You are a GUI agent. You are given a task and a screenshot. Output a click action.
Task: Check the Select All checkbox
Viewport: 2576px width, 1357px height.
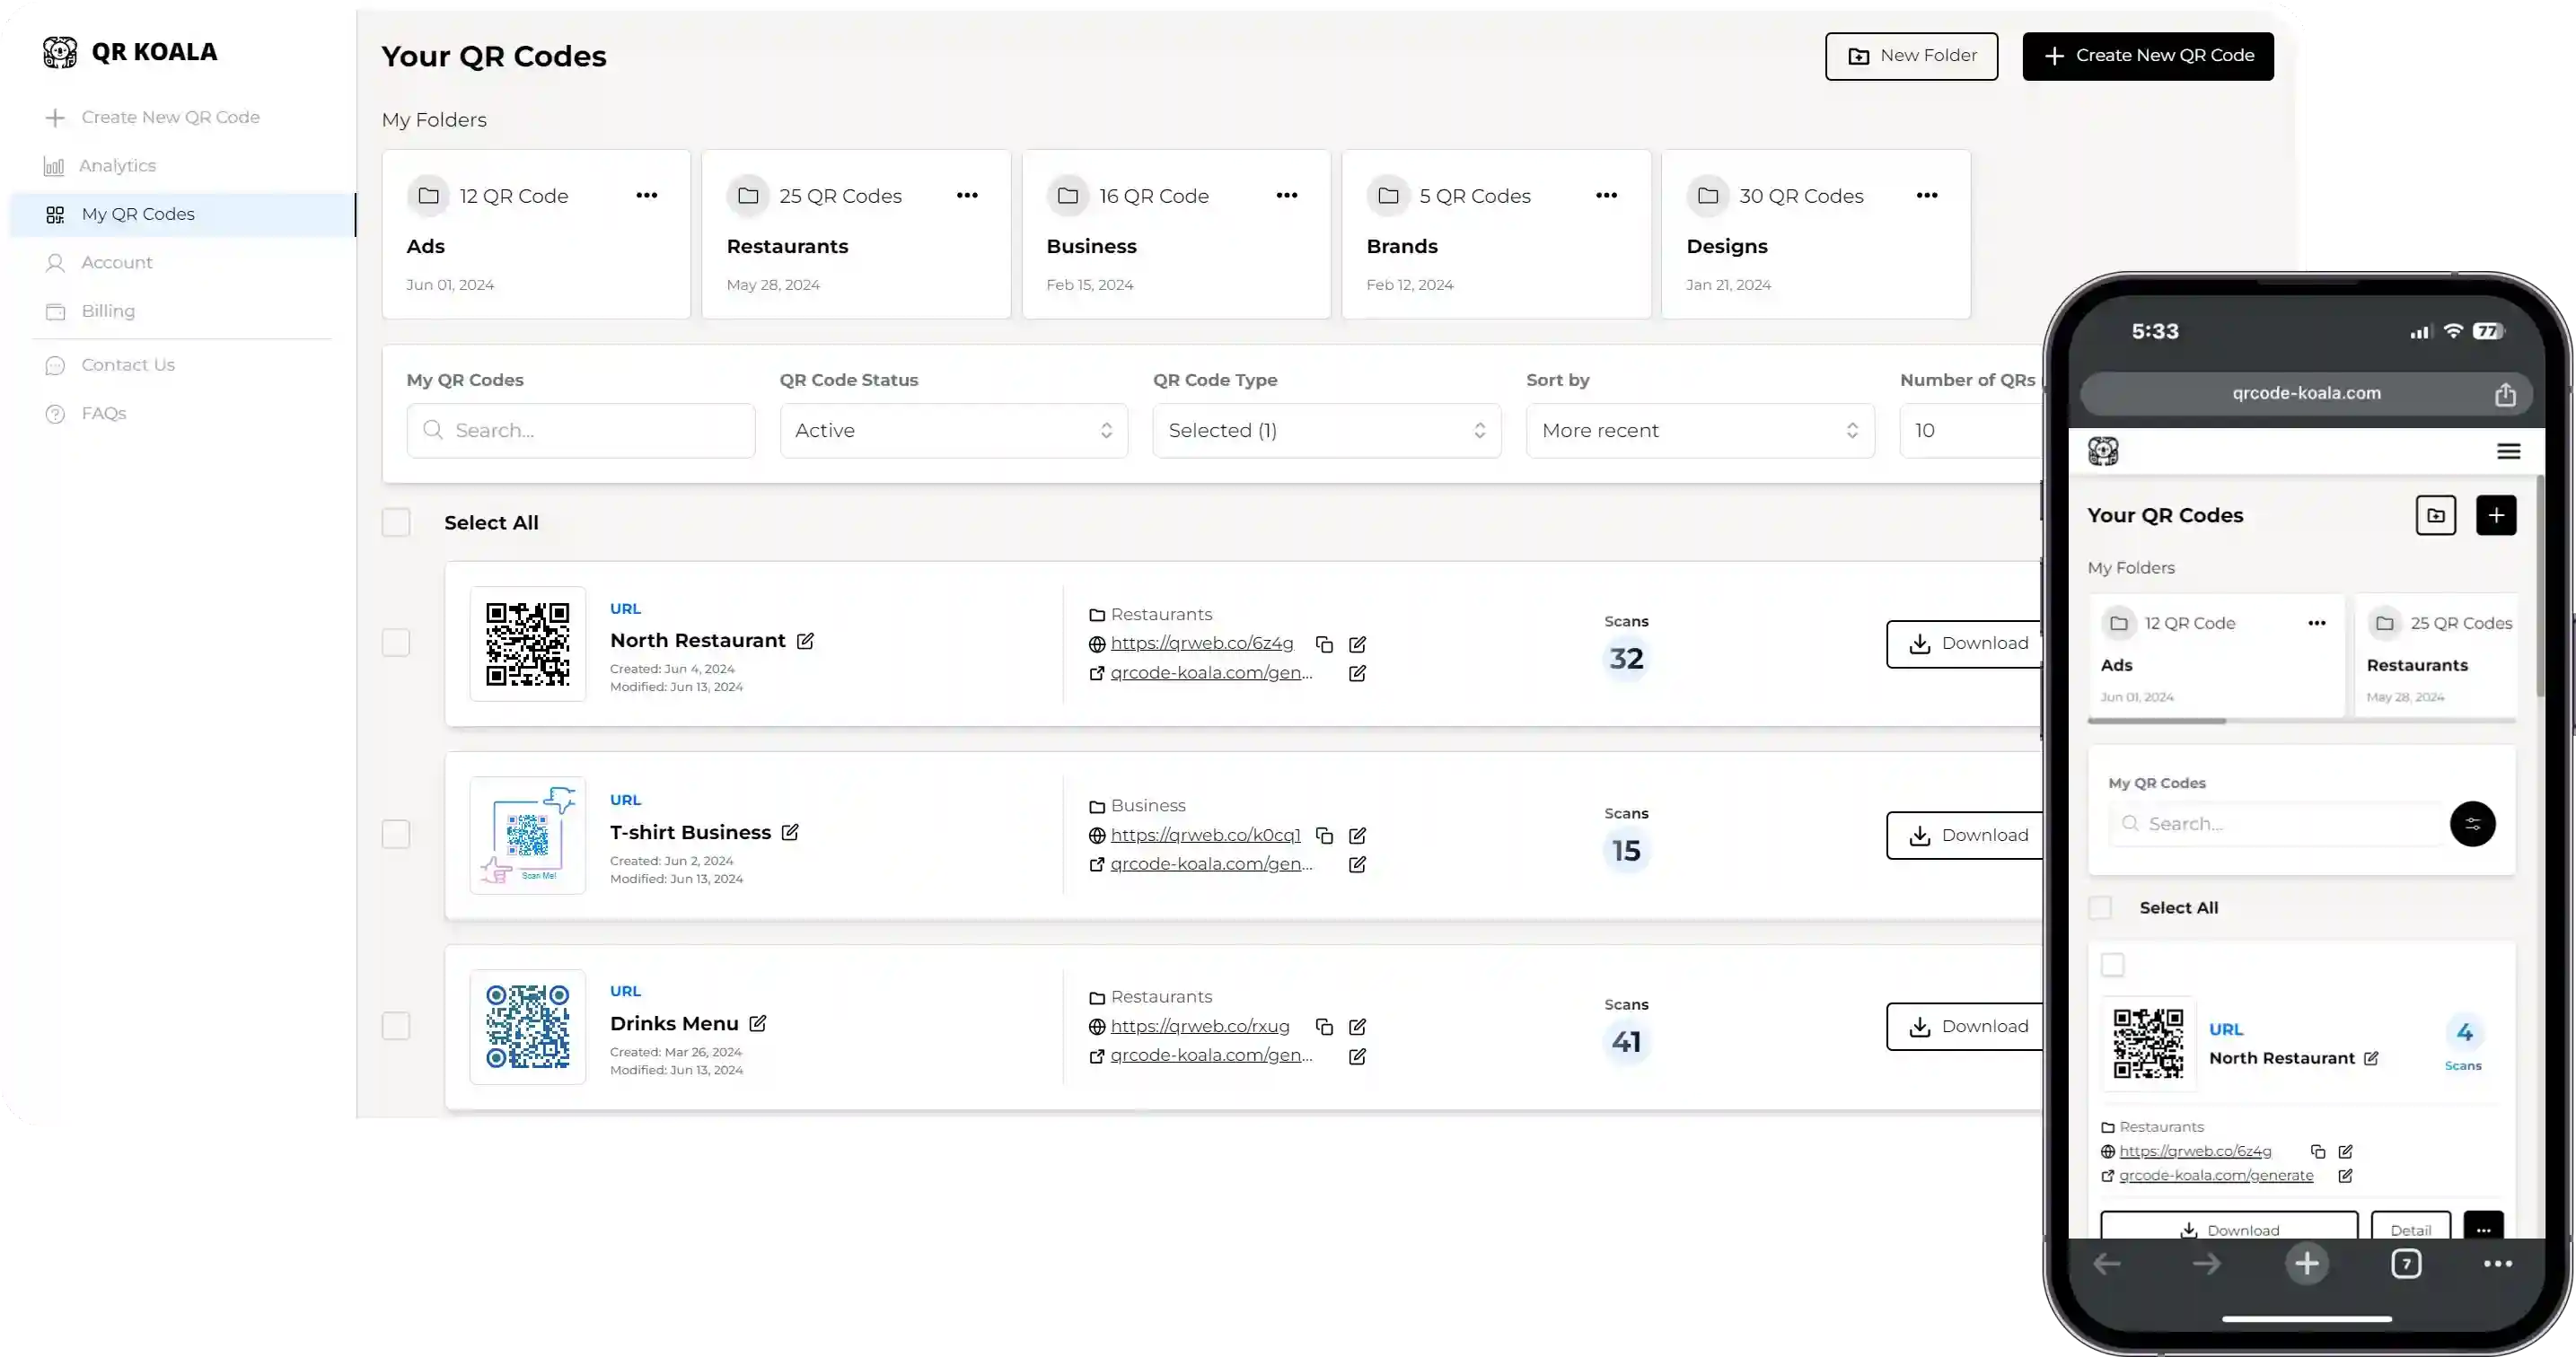pyautogui.click(x=396, y=522)
